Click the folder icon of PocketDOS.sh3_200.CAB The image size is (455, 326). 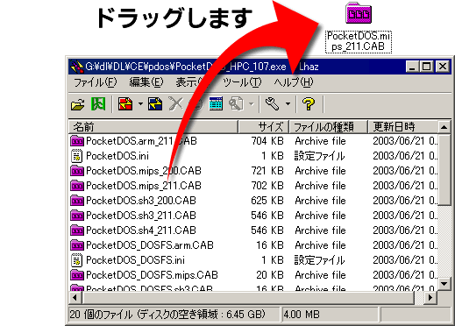coord(77,201)
